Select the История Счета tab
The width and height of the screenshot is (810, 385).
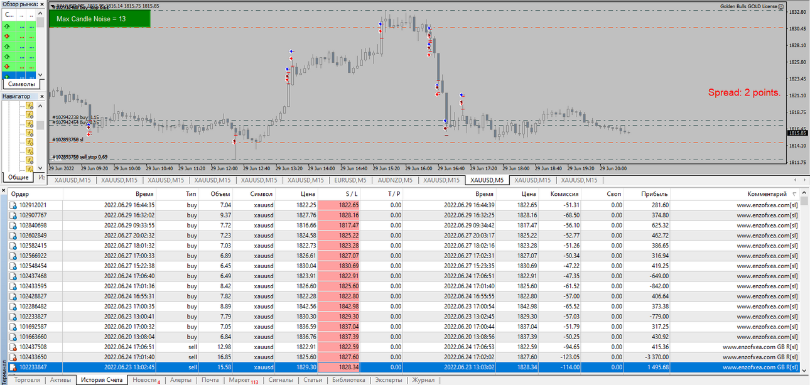[101, 380]
